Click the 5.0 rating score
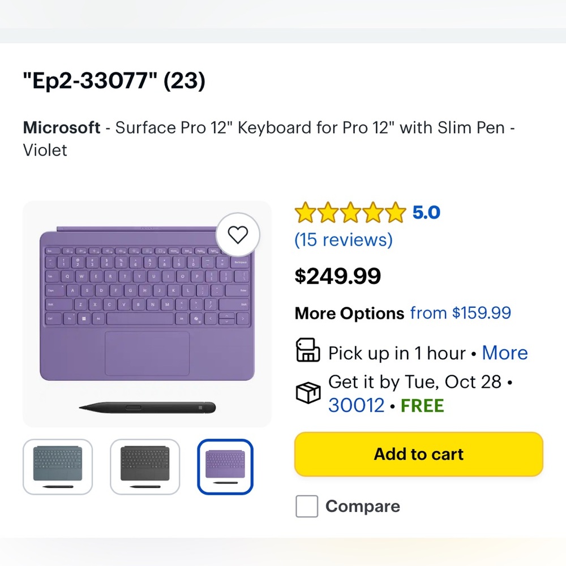 point(426,212)
